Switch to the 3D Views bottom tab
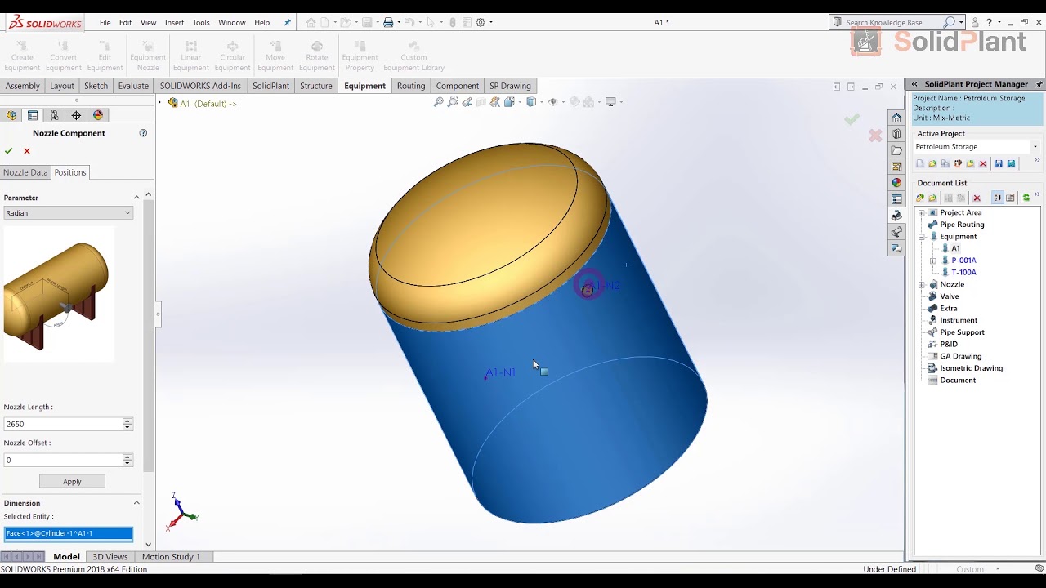1046x588 pixels. [x=110, y=557]
